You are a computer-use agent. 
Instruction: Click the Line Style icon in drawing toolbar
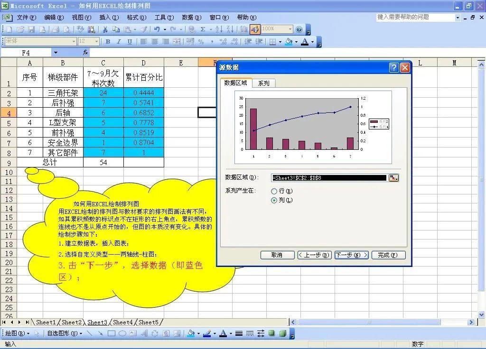[239, 333]
